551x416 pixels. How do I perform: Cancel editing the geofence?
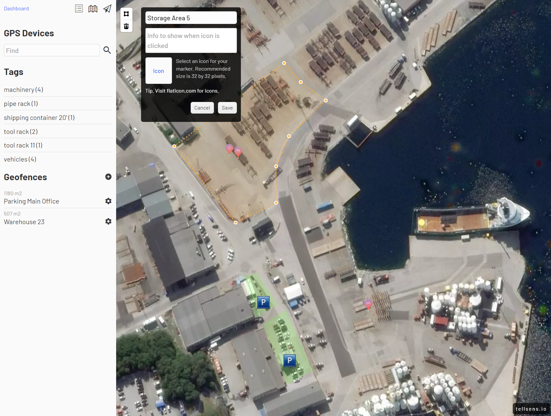tap(202, 108)
